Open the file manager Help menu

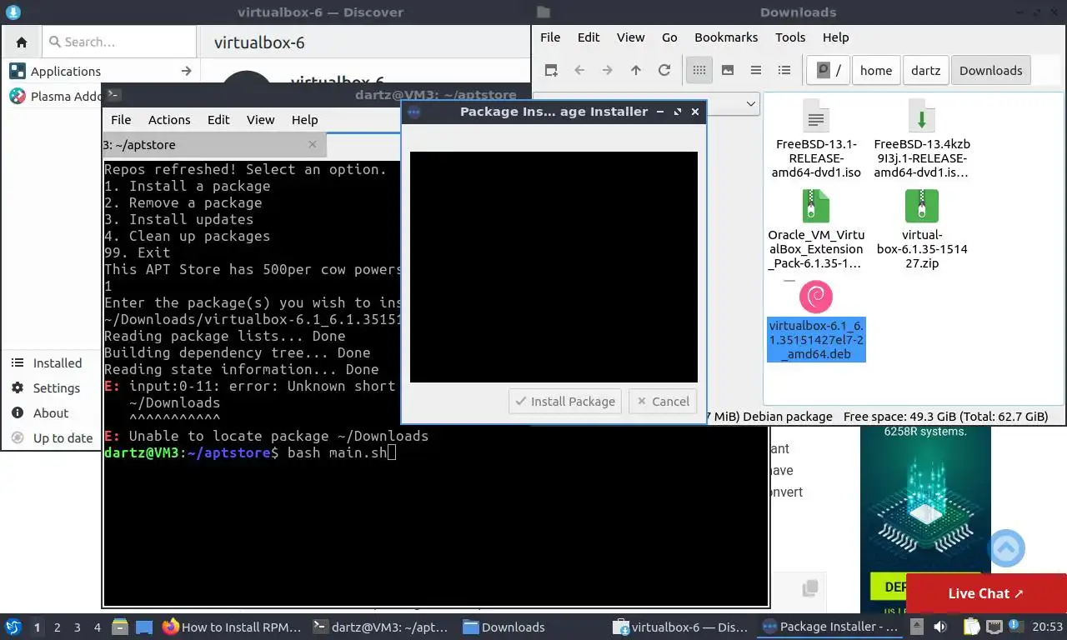click(x=835, y=37)
